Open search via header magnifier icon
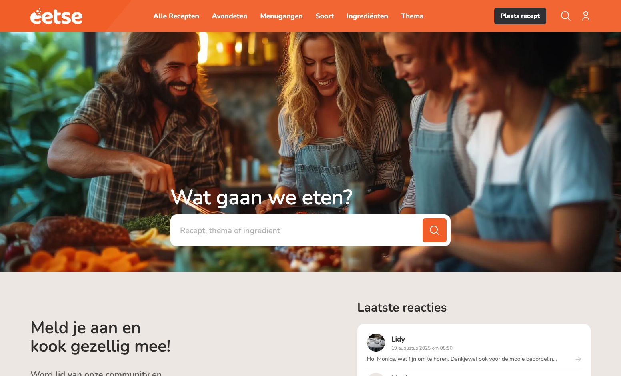This screenshot has height=376, width=621. coord(565,16)
